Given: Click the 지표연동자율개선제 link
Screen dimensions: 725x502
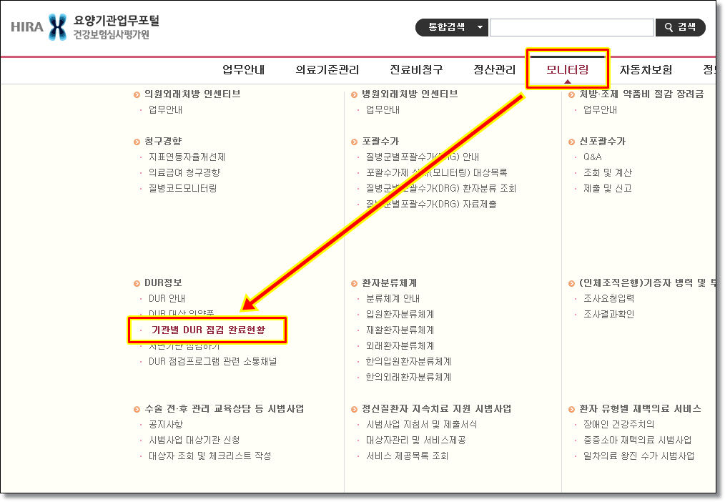Looking at the screenshot, I should tap(187, 157).
